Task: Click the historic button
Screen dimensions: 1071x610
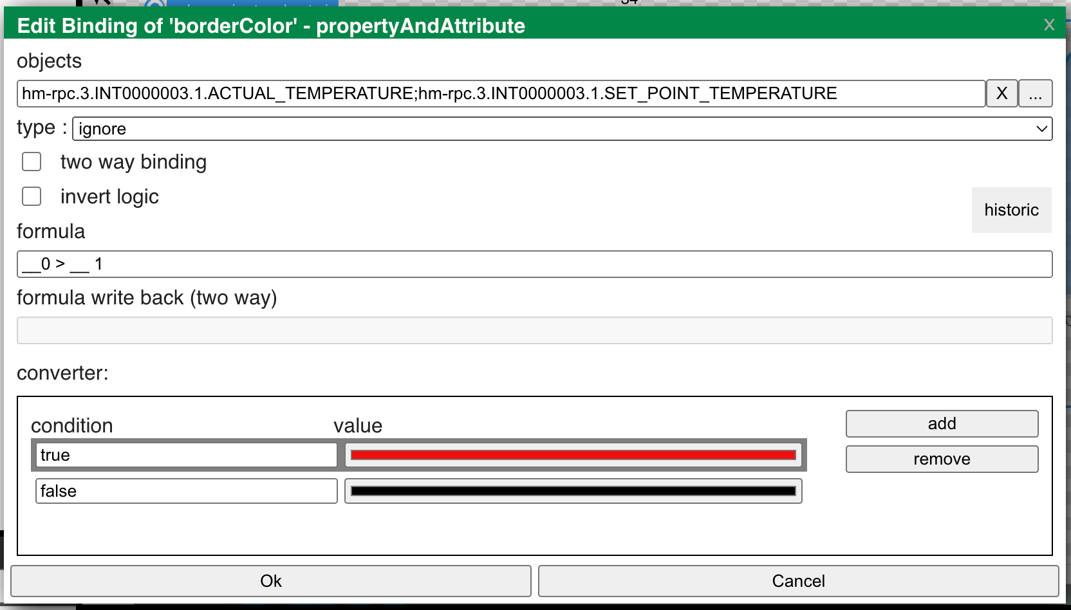Action: coord(1011,210)
